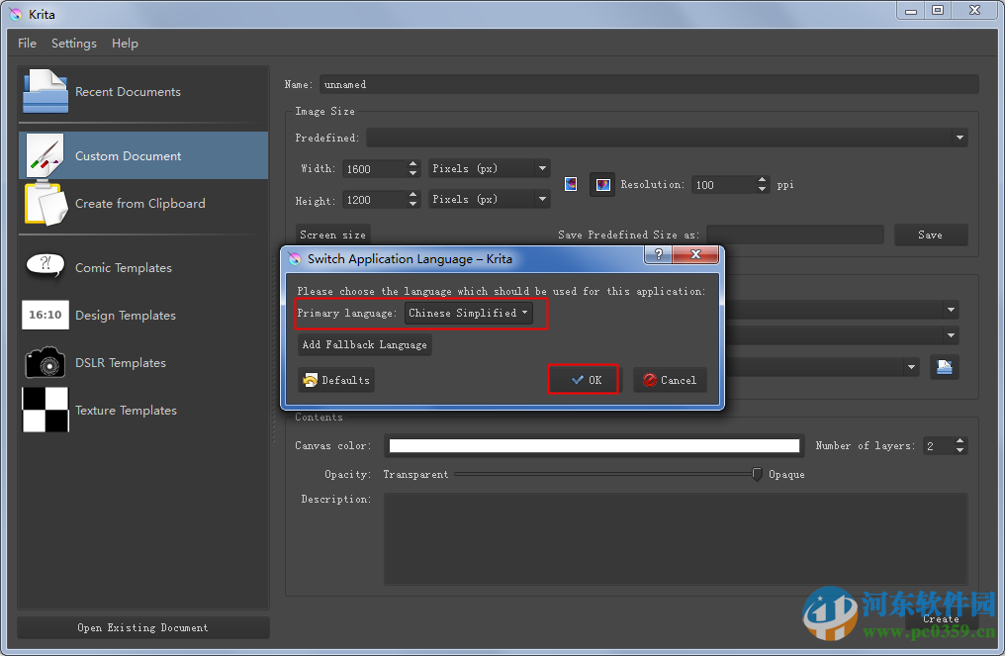Click the Opacity slider handle
Viewport: 1005px width, 656px height.
(757, 475)
